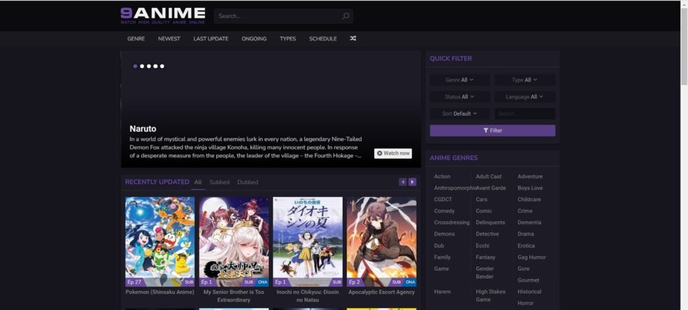Screen dimensions: 688x310
Task: Go to next recently updated page arrow
Action: click(x=413, y=182)
